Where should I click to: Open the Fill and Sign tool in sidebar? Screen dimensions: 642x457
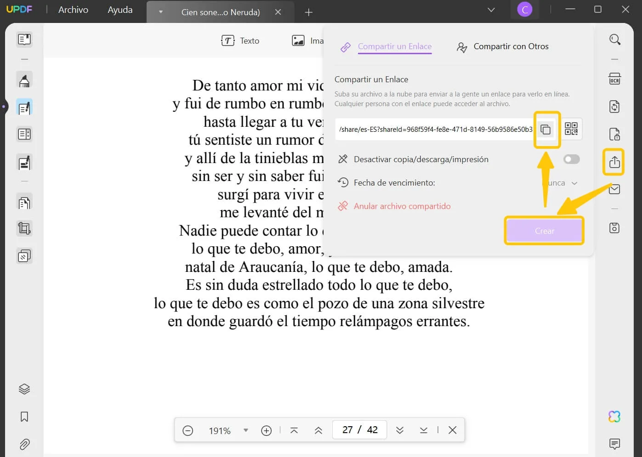pos(24,162)
